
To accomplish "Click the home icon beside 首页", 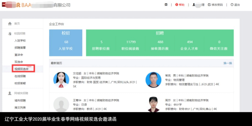I will [x=10, y=23].
